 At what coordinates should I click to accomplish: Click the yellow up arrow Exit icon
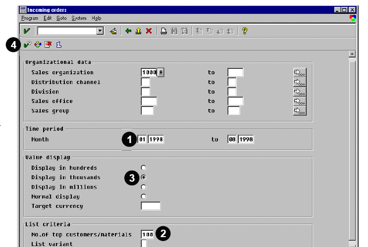[x=139, y=31]
